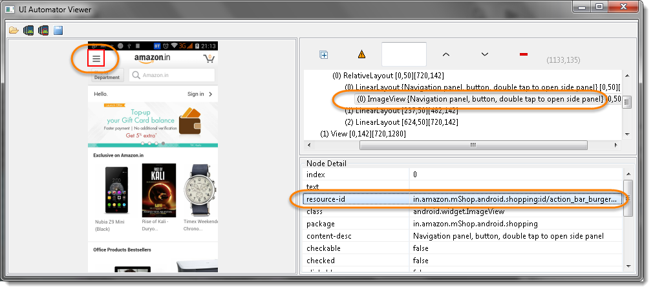Select the (0) RelativeLayout tree node

388,76
